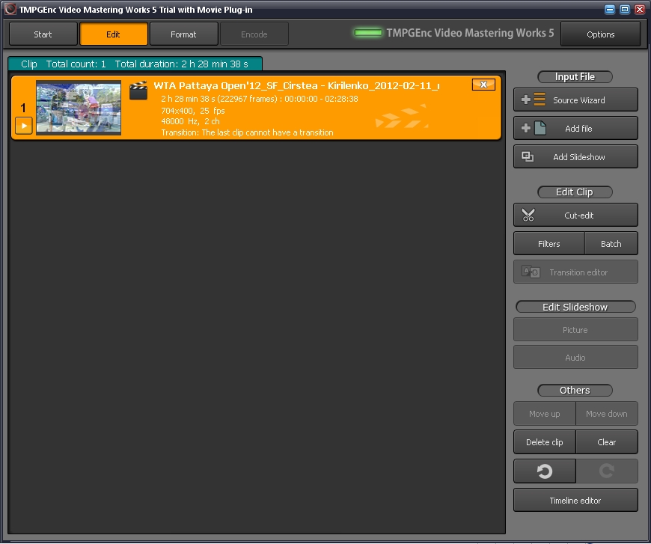Click Move up button

(544, 414)
